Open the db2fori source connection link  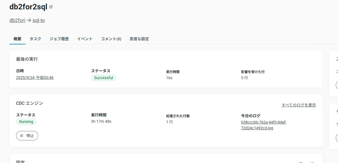point(17,20)
